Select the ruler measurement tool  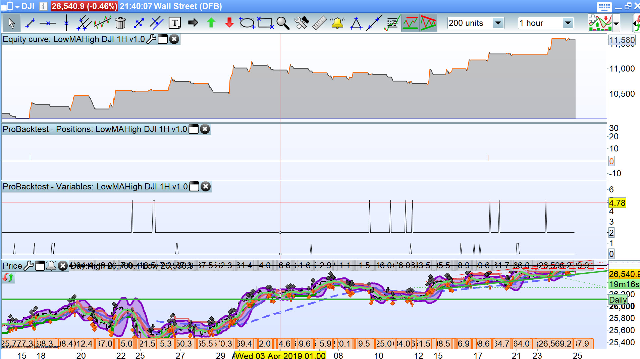click(x=319, y=23)
